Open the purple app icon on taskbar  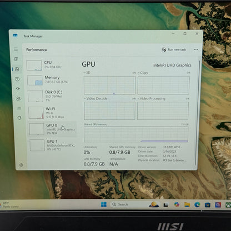click(218, 205)
